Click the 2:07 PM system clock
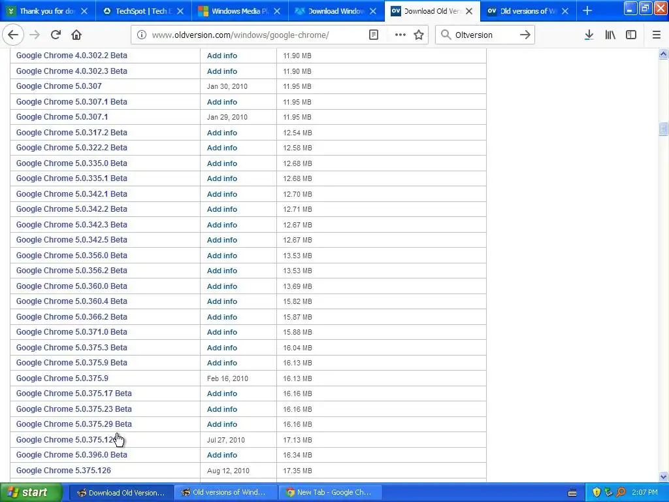 coord(645,493)
